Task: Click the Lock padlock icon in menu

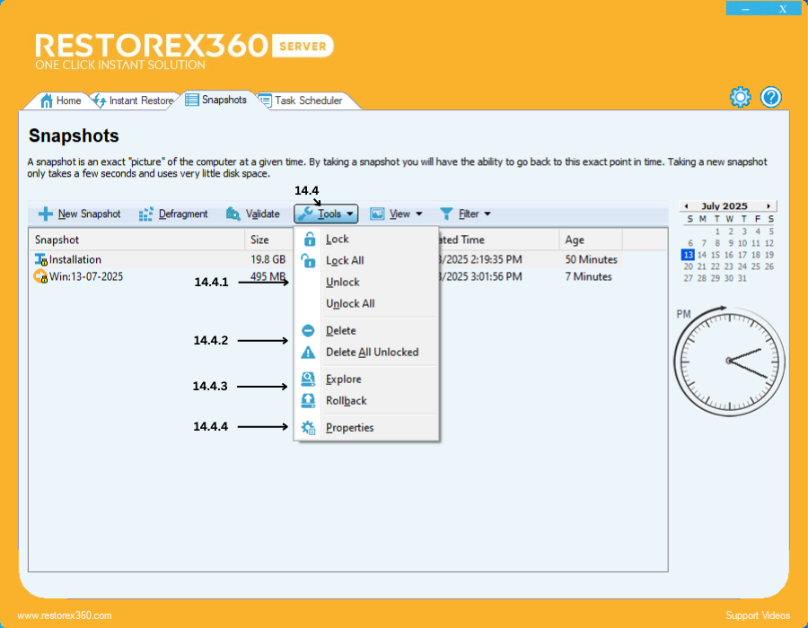Action: [x=309, y=239]
